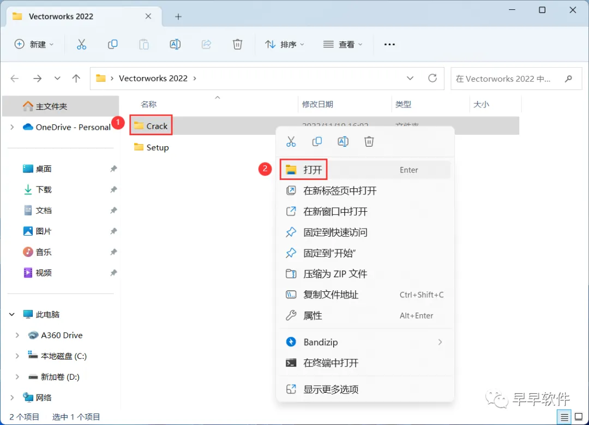Choose 打开 in context menu
Viewport: 589px width, 425px height.
tap(365, 170)
